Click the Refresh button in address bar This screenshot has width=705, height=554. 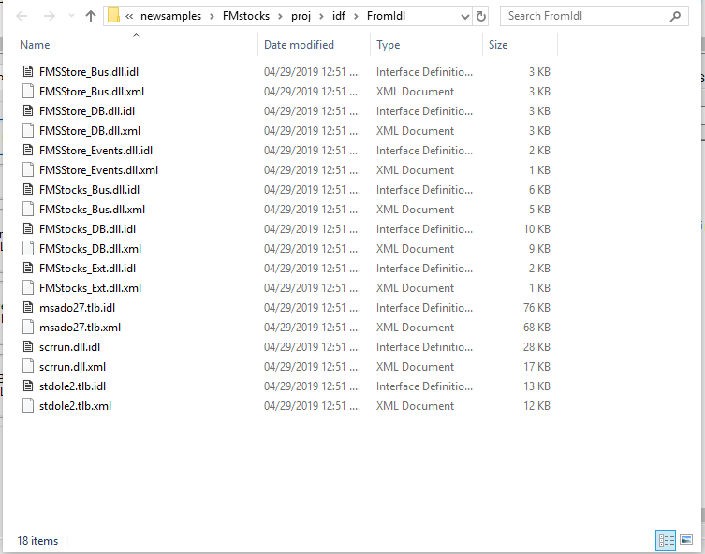[481, 16]
